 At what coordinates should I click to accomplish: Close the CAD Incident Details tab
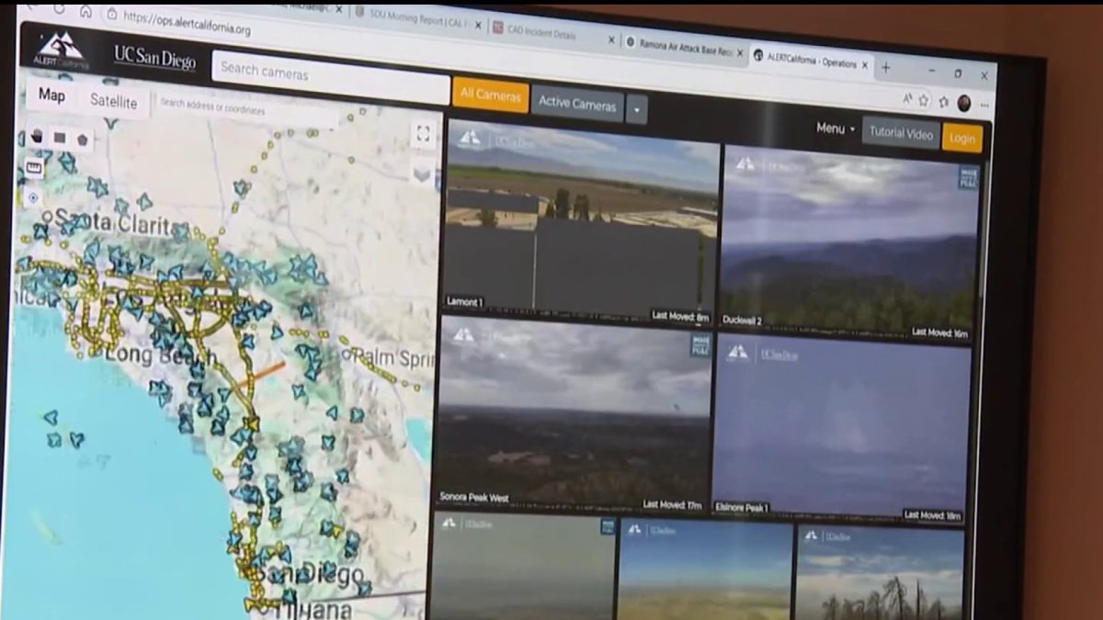coord(611,39)
